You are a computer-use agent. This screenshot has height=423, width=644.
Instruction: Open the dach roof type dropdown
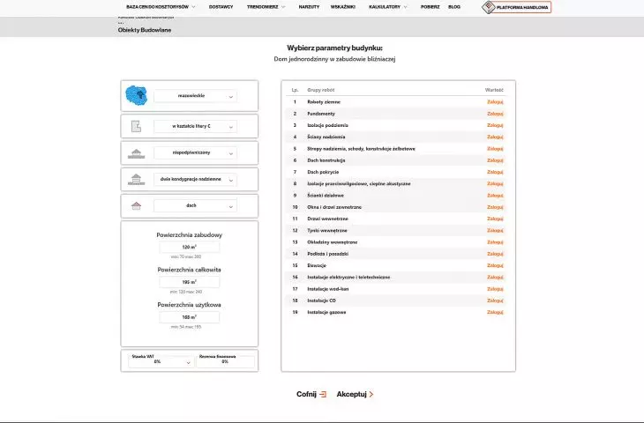(x=195, y=205)
